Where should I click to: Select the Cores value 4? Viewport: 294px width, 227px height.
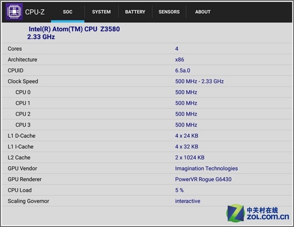pos(176,49)
